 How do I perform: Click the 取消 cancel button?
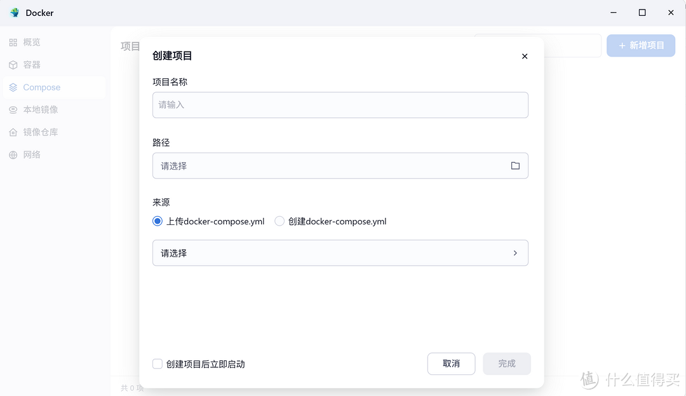(451, 364)
